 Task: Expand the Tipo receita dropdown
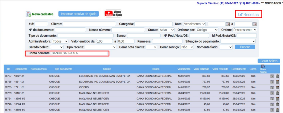(x=101, y=47)
